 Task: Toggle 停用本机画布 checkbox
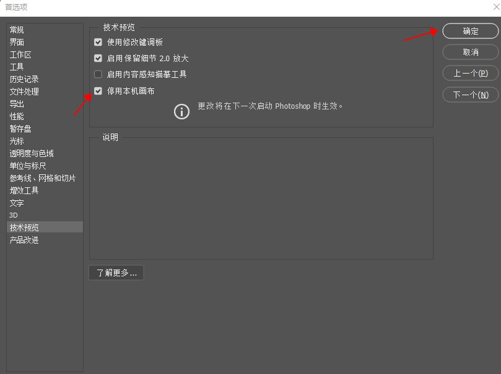[x=98, y=91]
